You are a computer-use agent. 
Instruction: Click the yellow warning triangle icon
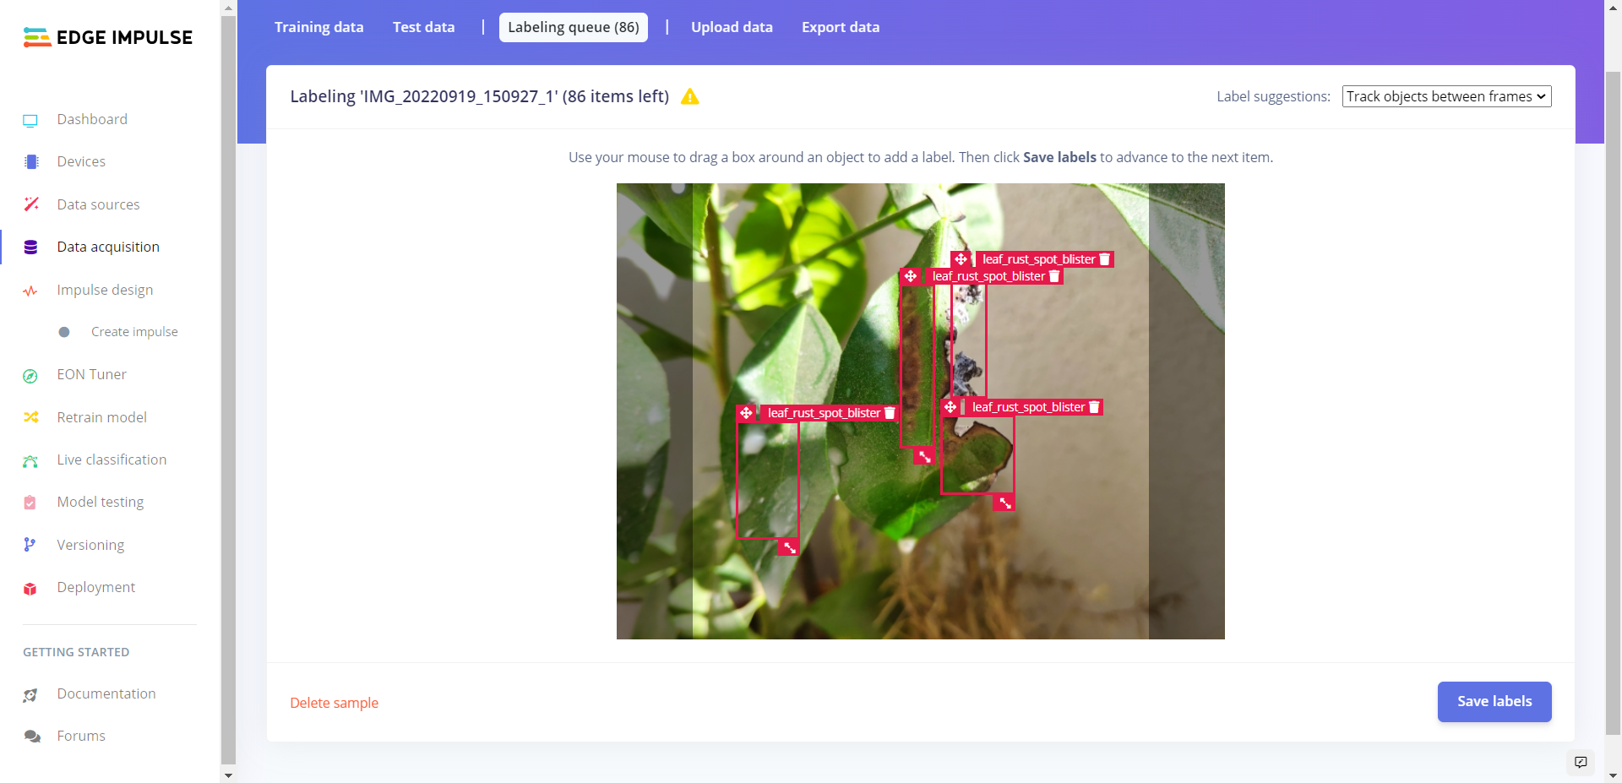[690, 97]
